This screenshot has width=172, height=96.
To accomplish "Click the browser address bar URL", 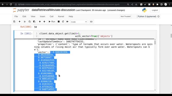I will [69, 5].
